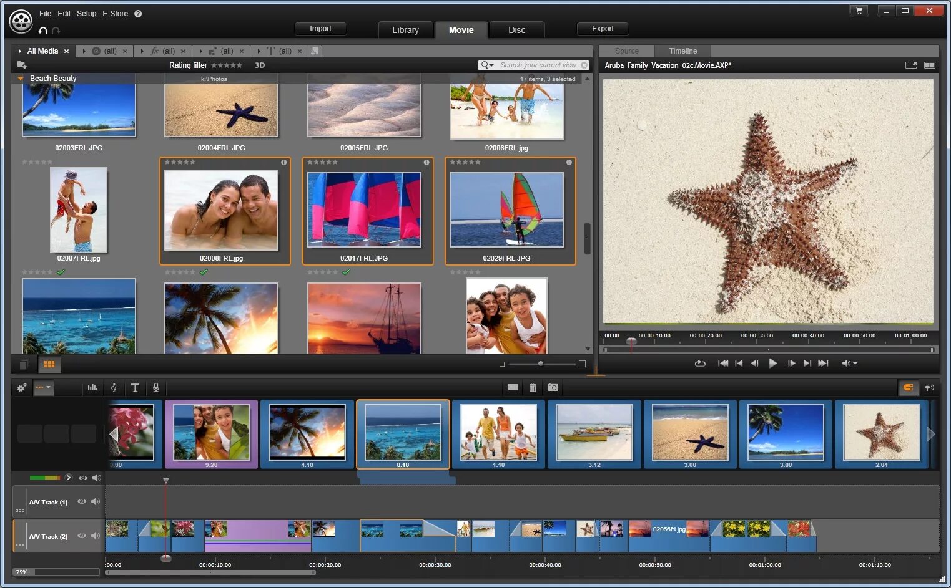The image size is (951, 588).
Task: Undo the last action arrow icon
Action: coord(42,31)
